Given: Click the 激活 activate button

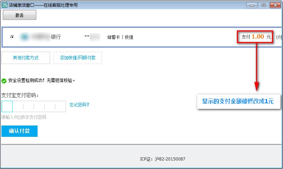Looking at the screenshot, I should pos(20,15).
